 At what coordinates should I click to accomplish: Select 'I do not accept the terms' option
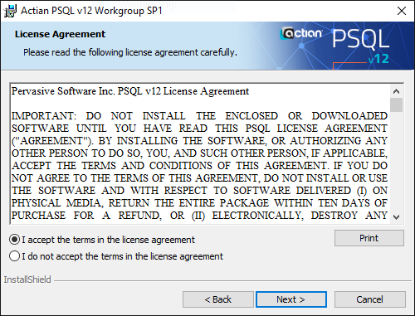[x=14, y=256]
